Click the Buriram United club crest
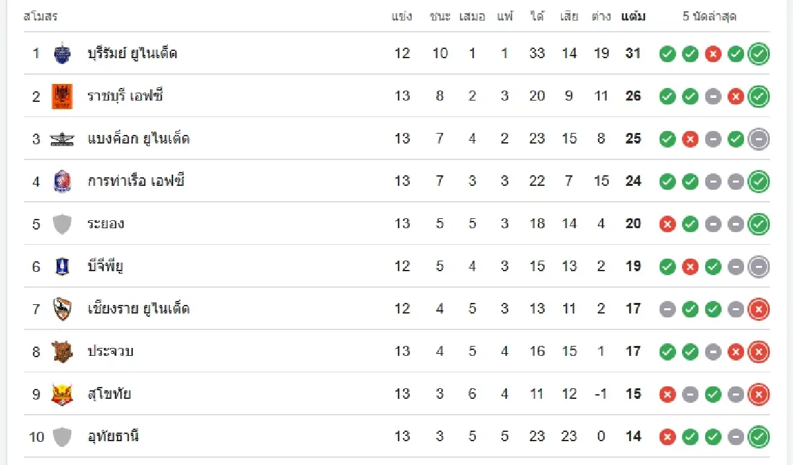The image size is (793, 465). (x=61, y=53)
